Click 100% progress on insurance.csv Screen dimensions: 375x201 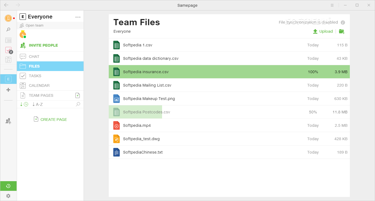313,72
